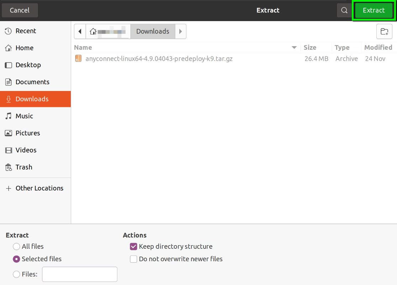Create a new folder using the toolbar icon
This screenshot has width=397, height=285.
(384, 31)
